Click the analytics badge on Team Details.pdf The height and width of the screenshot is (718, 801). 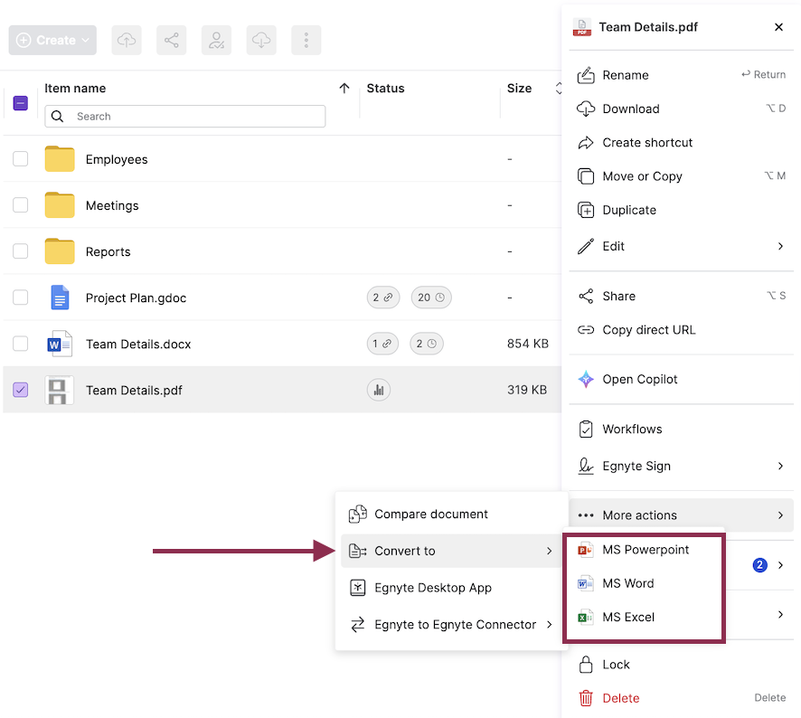click(379, 391)
